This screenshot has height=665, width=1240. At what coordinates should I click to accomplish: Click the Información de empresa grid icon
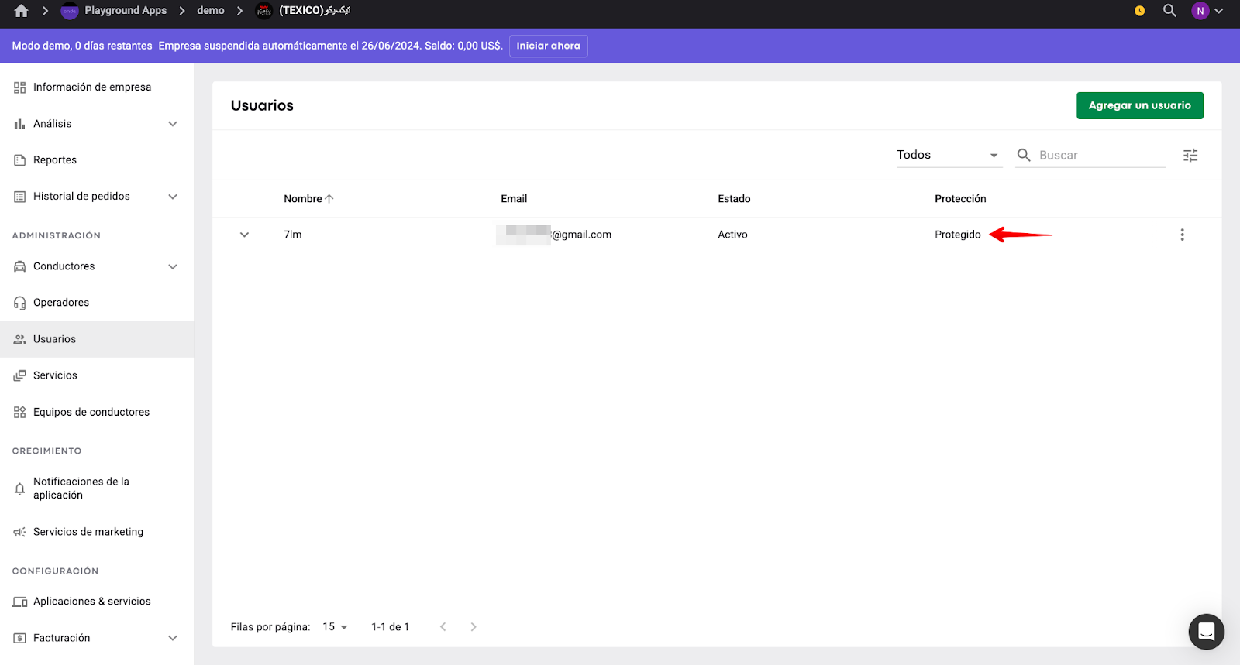[x=20, y=87]
